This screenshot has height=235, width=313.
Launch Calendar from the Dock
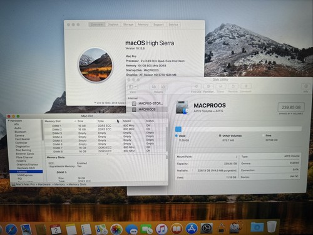pyautogui.click(x=56, y=229)
